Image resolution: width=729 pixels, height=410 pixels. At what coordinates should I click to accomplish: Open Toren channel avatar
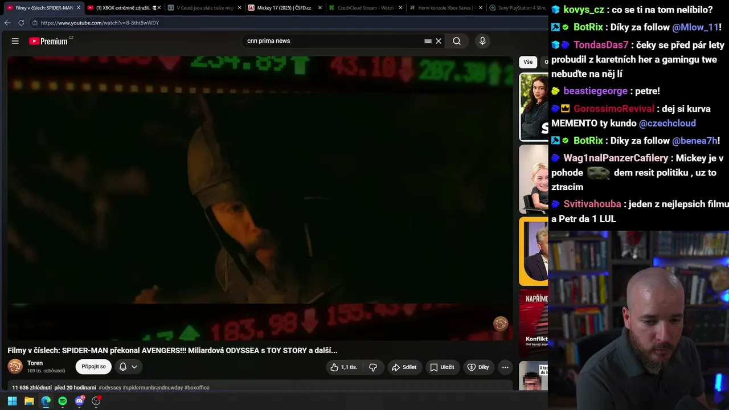click(x=15, y=367)
